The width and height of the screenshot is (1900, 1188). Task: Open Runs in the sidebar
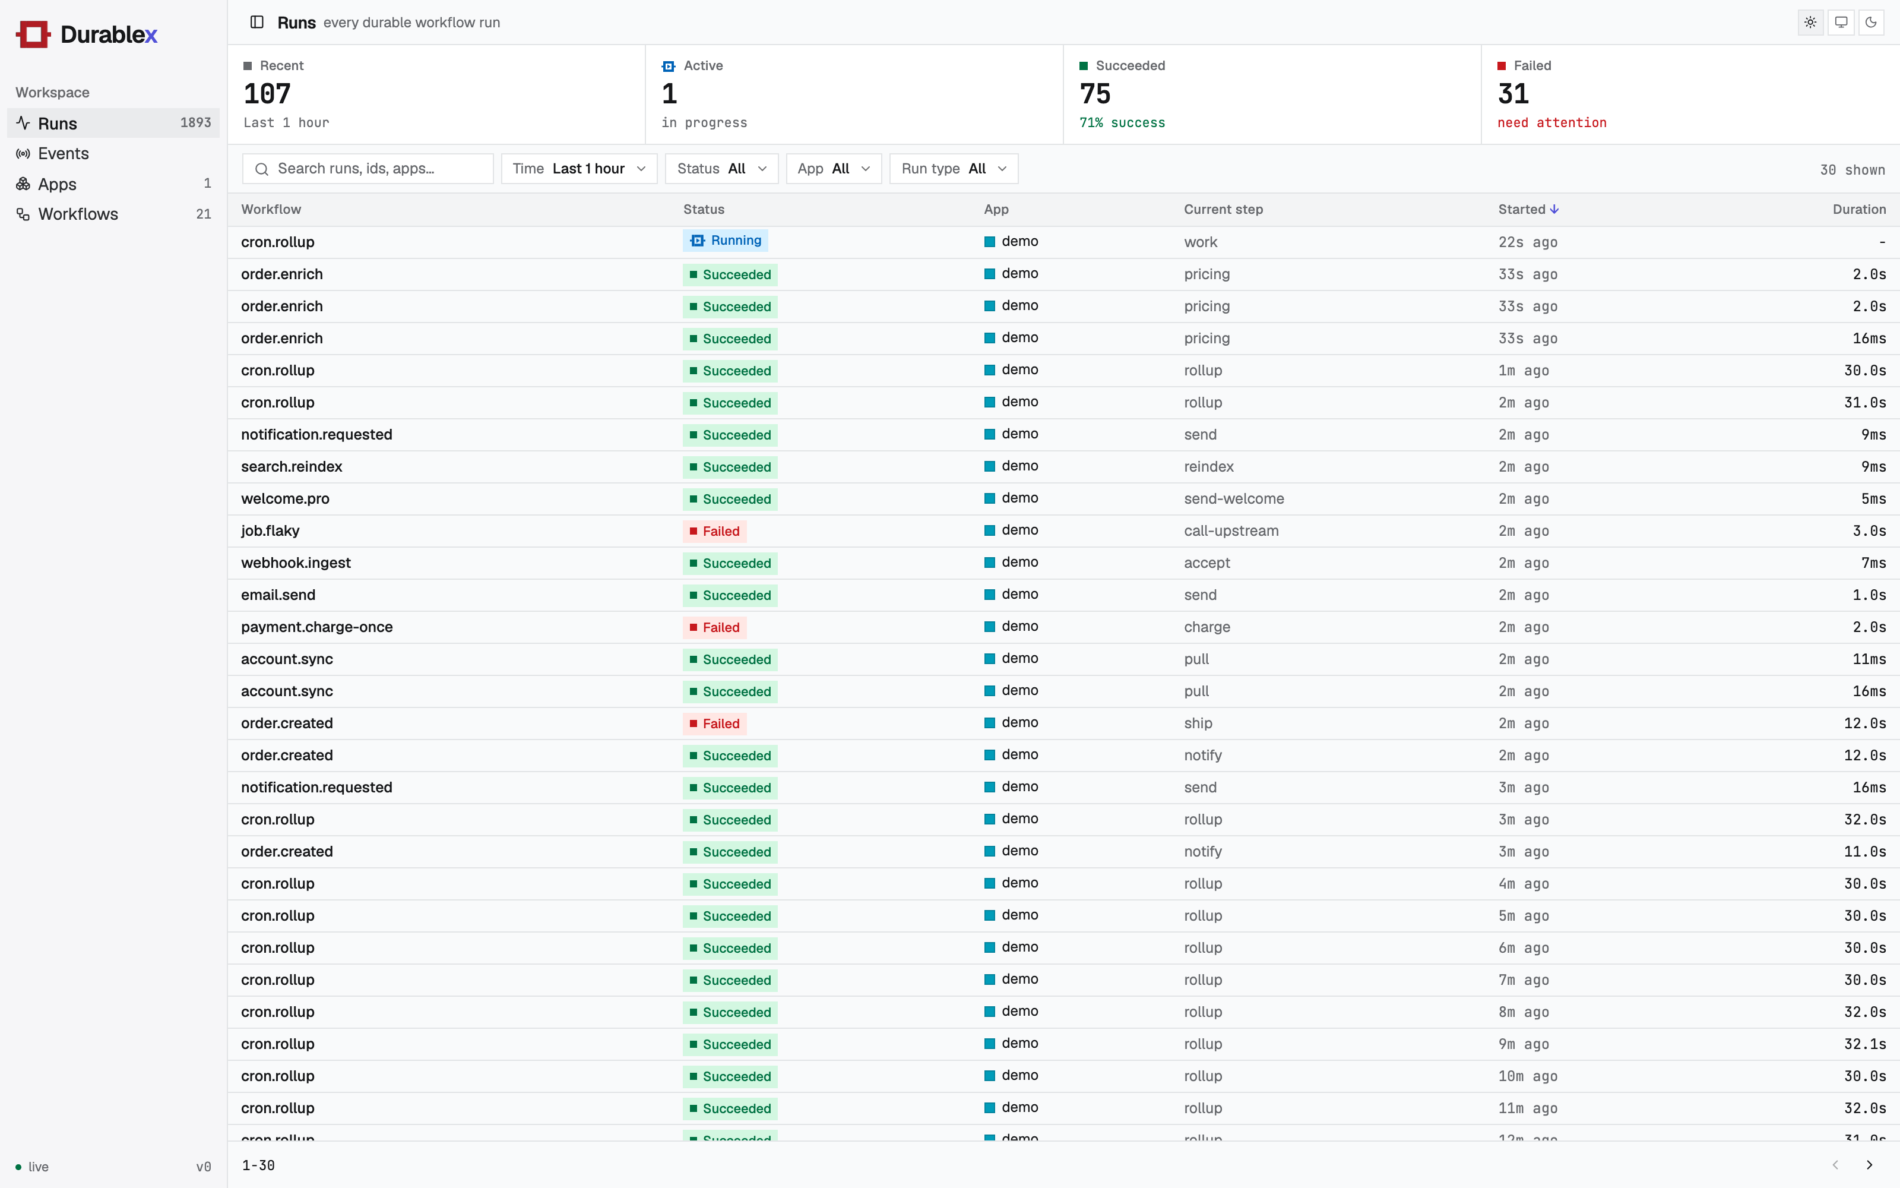[x=113, y=122]
